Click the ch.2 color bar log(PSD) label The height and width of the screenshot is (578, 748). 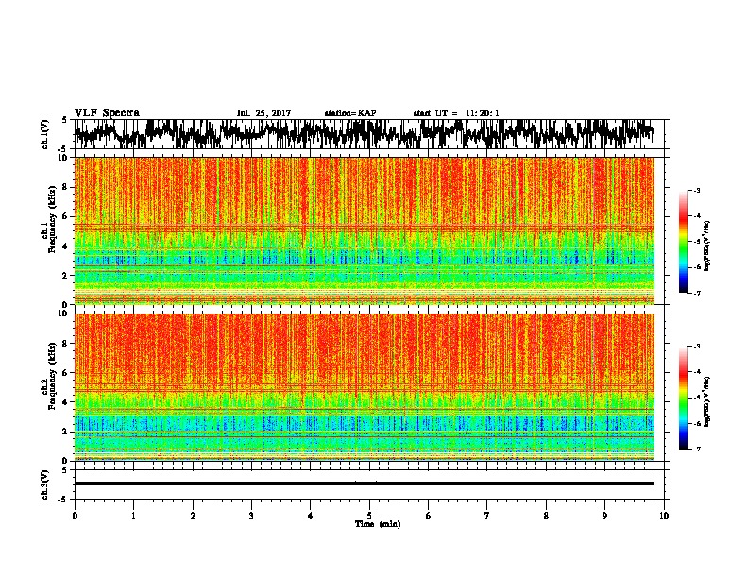tap(707, 401)
